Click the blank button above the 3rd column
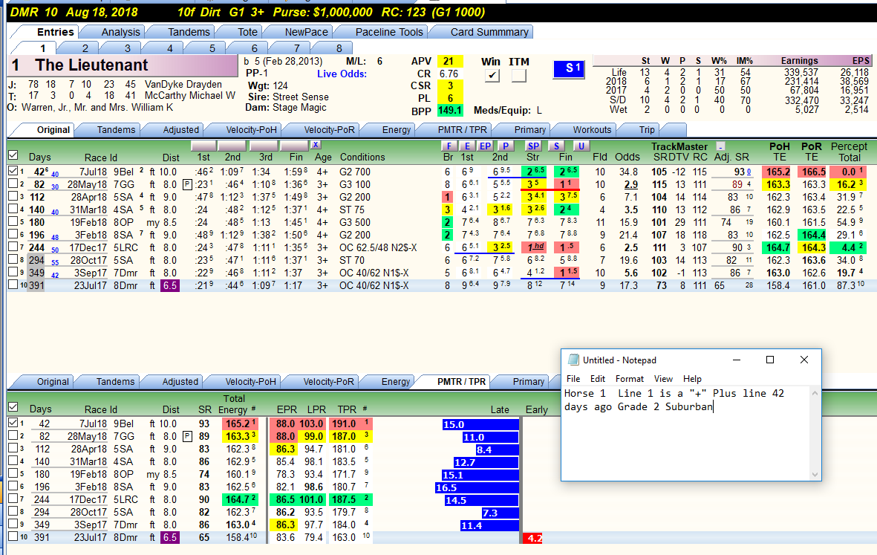The image size is (877, 555). click(264, 146)
